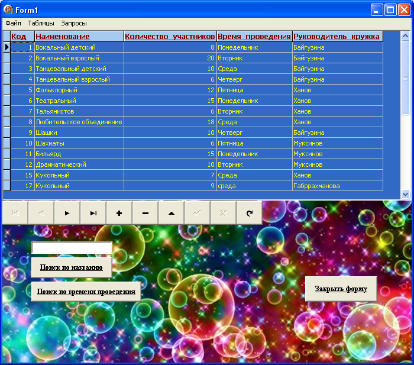Viewport: 414px width, 365px height.
Task: Go to previous record in navigator
Action: click(x=41, y=213)
